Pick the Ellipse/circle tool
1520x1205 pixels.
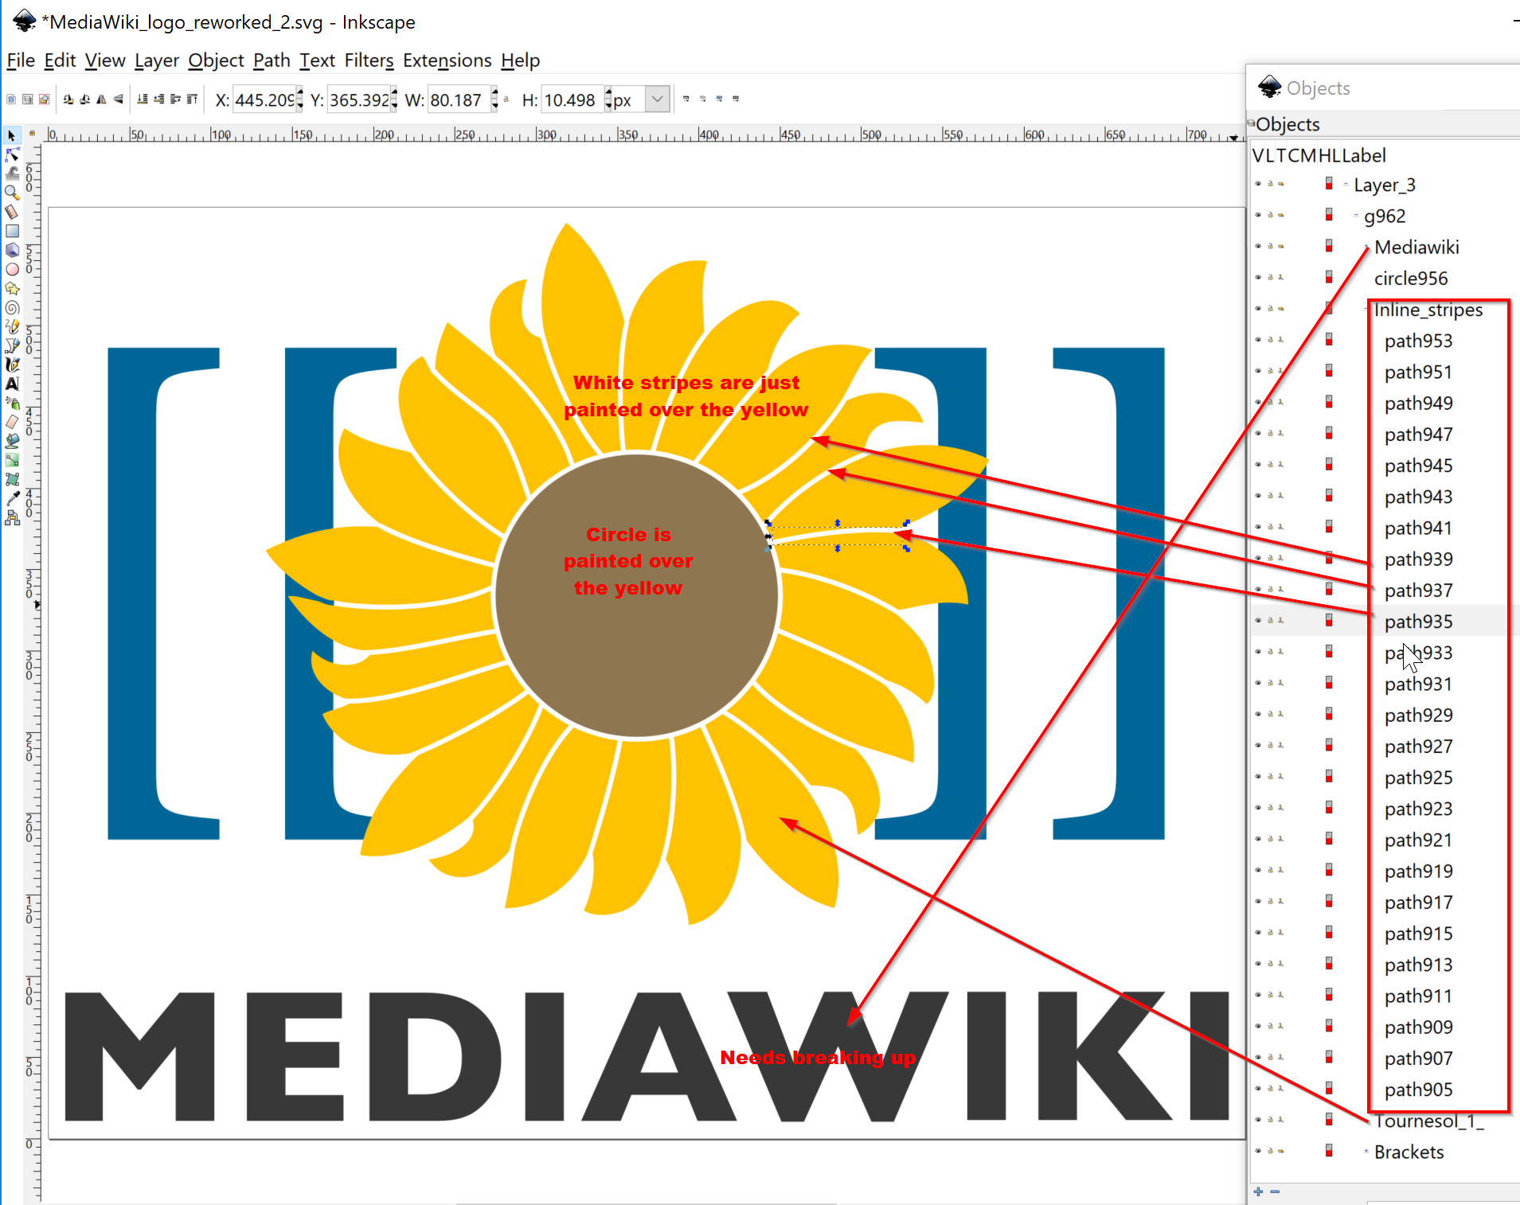12,269
